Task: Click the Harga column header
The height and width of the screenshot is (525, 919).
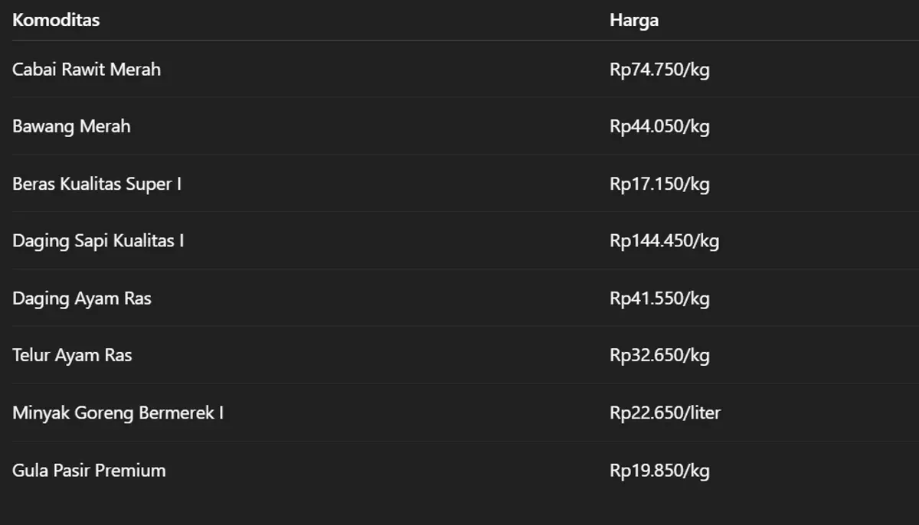Action: pyautogui.click(x=634, y=21)
